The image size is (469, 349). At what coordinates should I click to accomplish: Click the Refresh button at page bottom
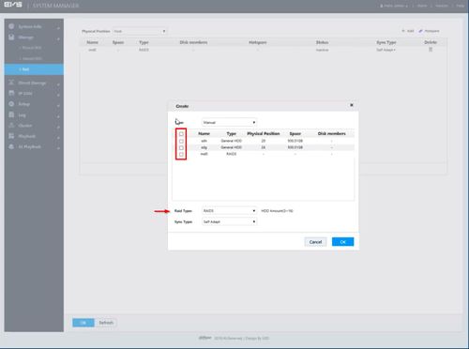[106, 323]
